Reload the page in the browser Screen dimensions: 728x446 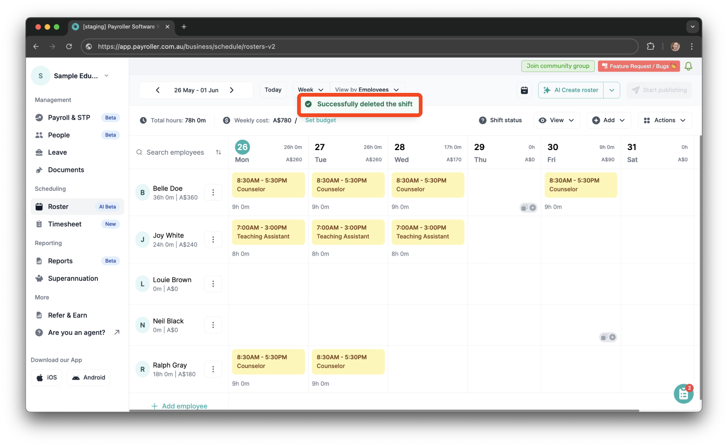(x=69, y=46)
